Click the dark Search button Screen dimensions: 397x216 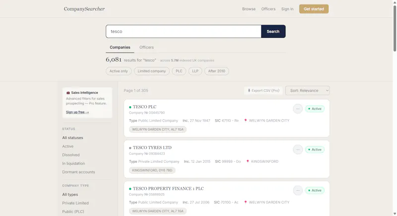pyautogui.click(x=273, y=31)
